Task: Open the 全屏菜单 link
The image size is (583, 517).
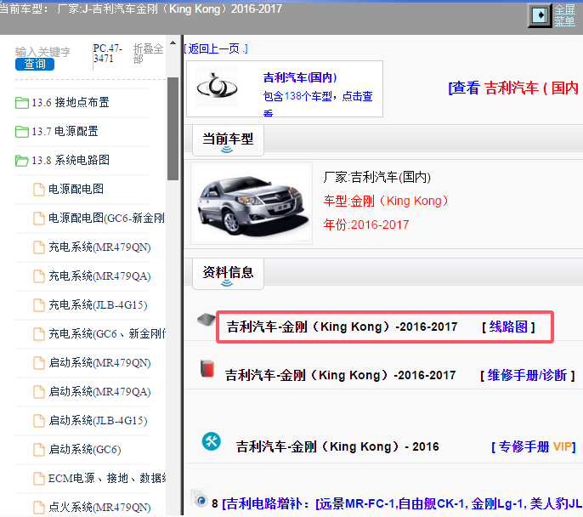Action: (x=564, y=15)
